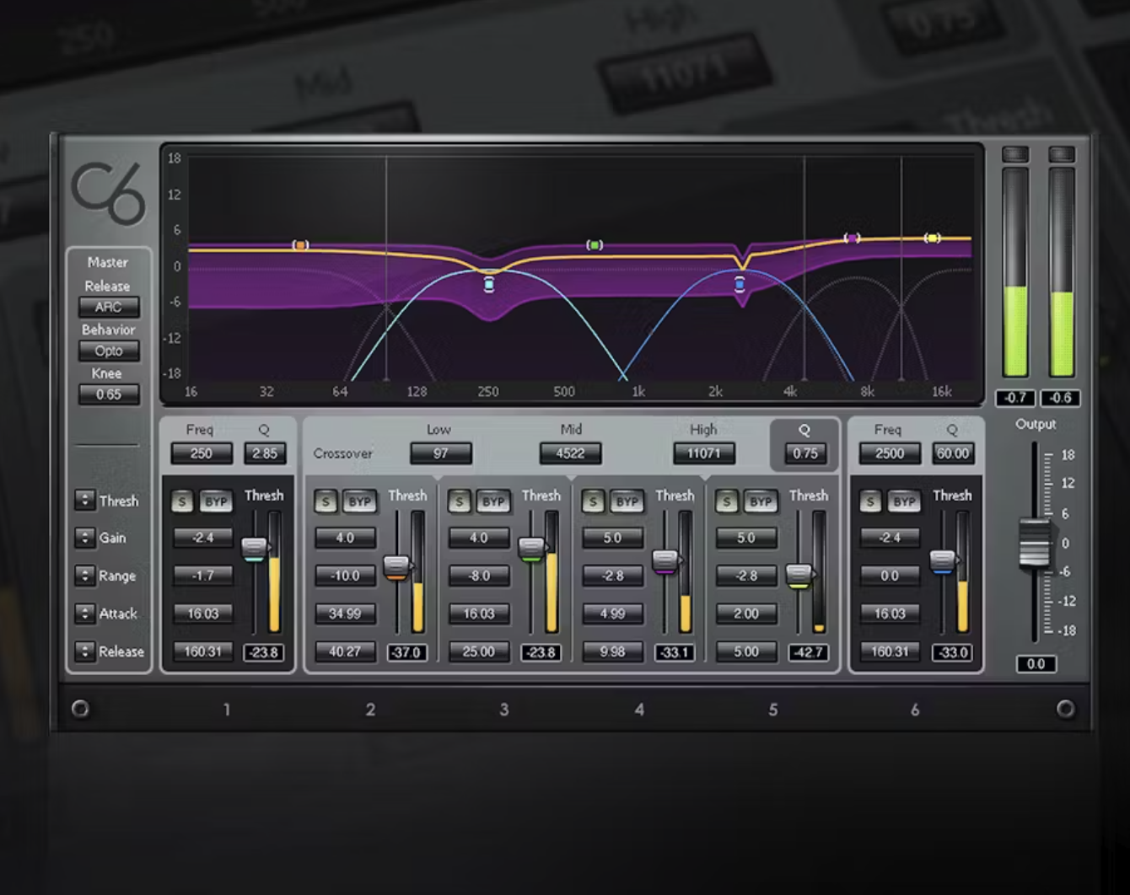1130x895 pixels.
Task: Open the Release parameter stepper
Action: click(85, 651)
